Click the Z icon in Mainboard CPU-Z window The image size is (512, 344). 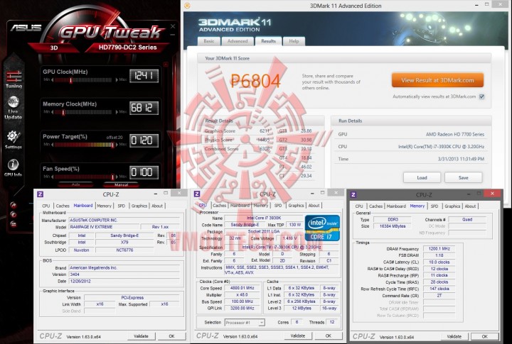point(40,194)
